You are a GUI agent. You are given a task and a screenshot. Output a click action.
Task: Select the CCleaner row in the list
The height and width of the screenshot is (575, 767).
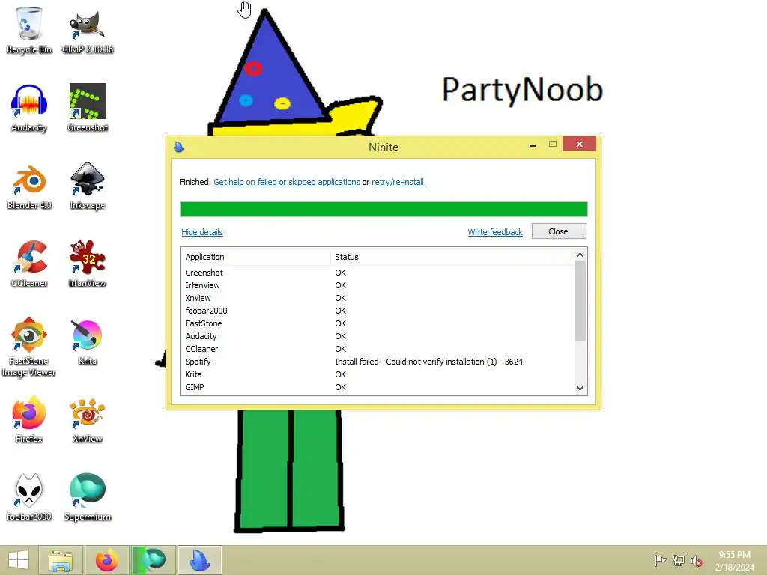point(378,349)
